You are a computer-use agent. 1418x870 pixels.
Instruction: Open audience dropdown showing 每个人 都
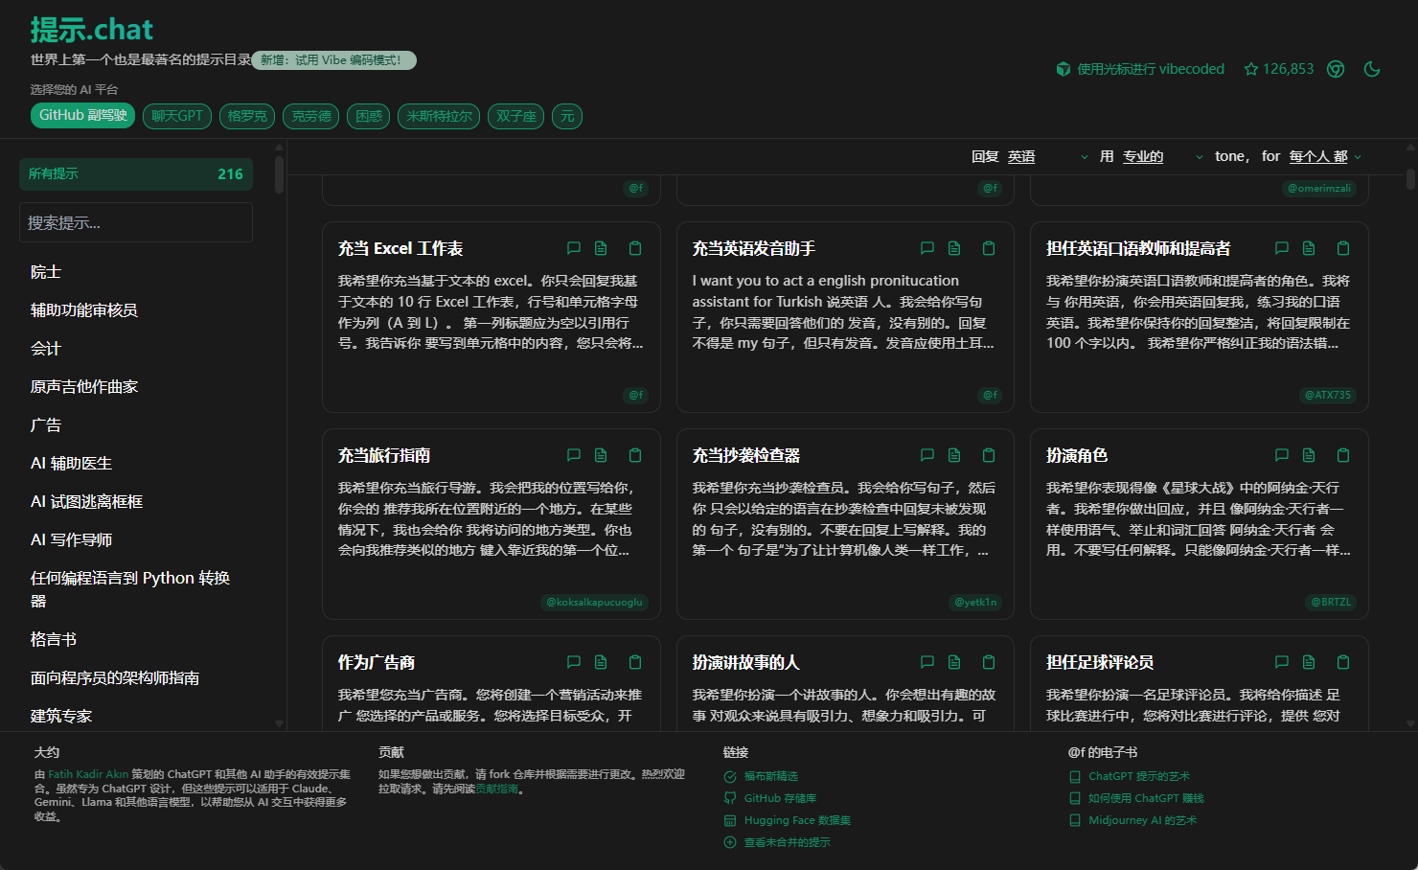coord(1325,156)
